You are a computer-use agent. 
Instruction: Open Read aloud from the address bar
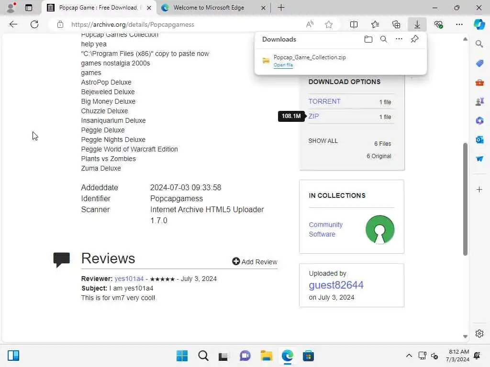[x=310, y=24]
